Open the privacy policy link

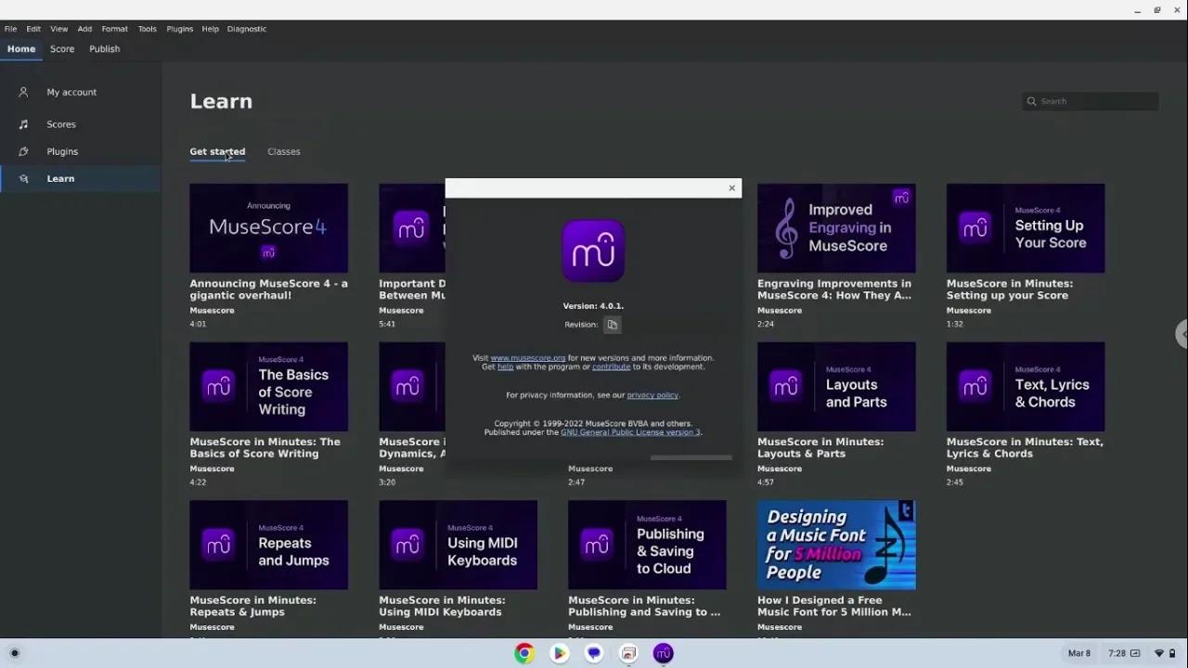pyautogui.click(x=652, y=394)
